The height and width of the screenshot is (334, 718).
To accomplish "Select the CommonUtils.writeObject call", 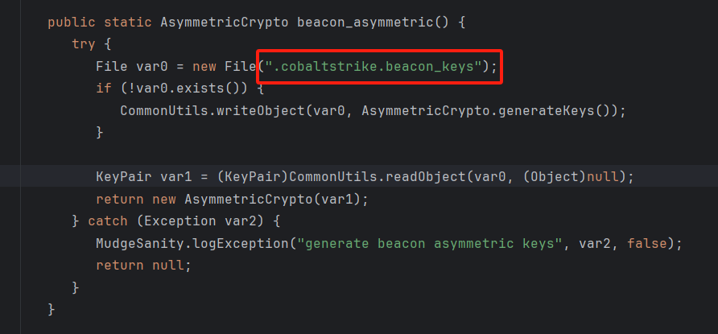I will click(212, 111).
